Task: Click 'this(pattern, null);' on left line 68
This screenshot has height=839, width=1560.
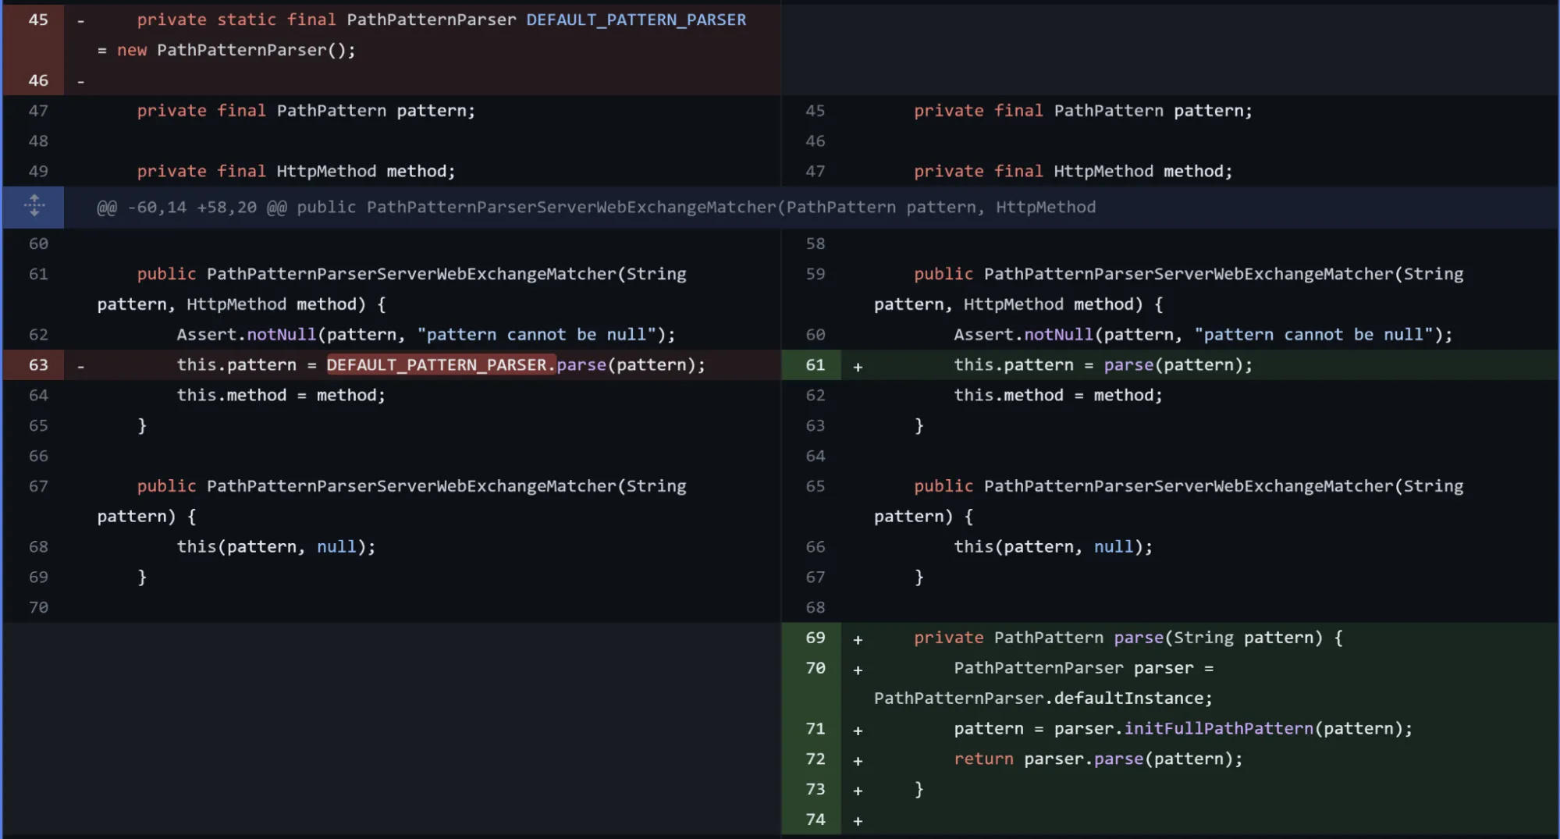Action: [x=276, y=546]
